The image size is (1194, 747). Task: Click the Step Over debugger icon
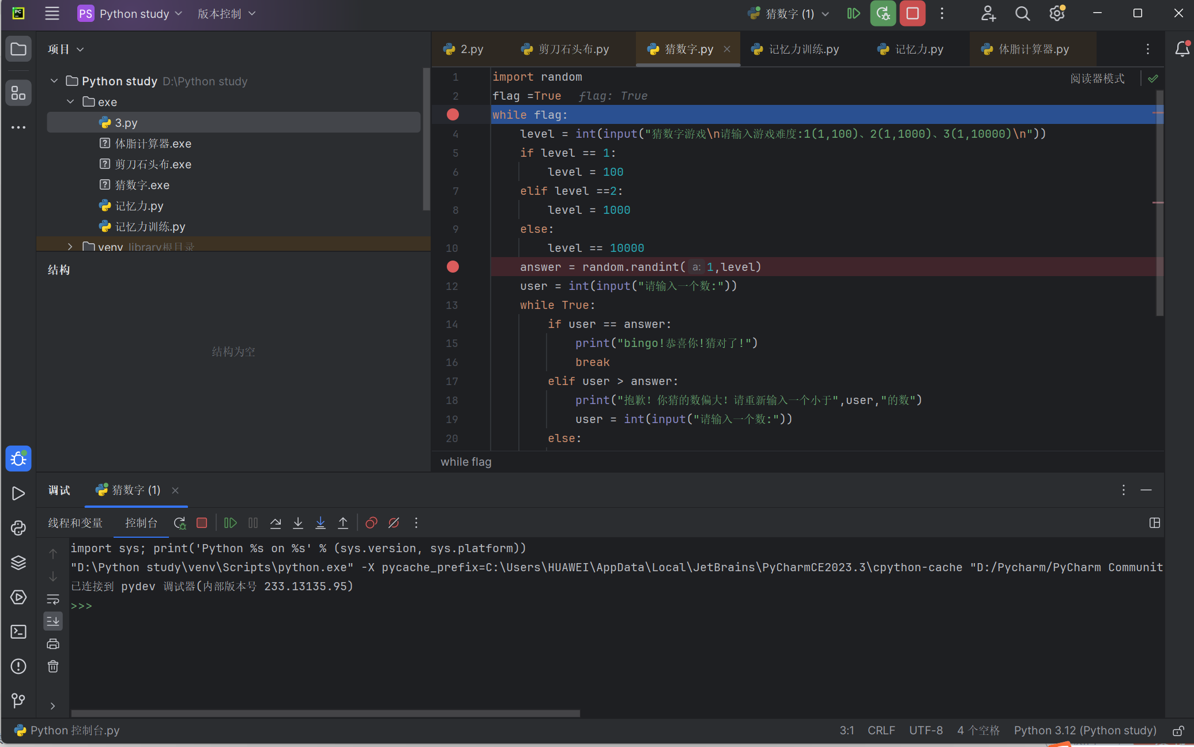276,523
